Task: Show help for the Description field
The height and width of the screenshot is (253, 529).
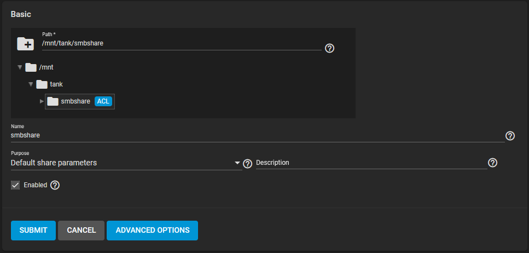Action: pos(493,163)
